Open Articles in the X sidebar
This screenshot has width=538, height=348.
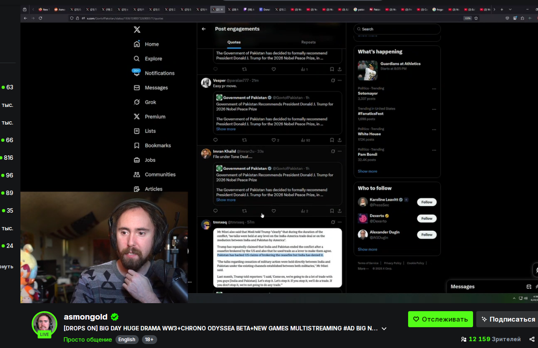148,189
